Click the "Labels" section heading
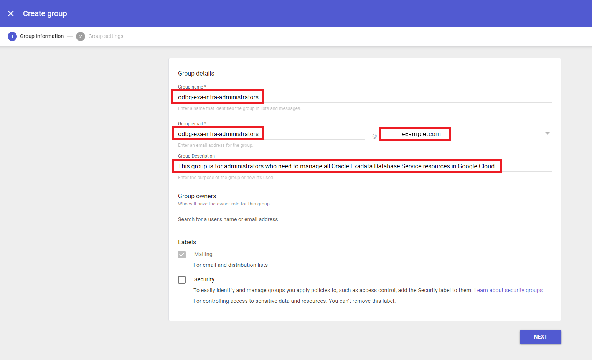The height and width of the screenshot is (360, 592). pos(187,242)
